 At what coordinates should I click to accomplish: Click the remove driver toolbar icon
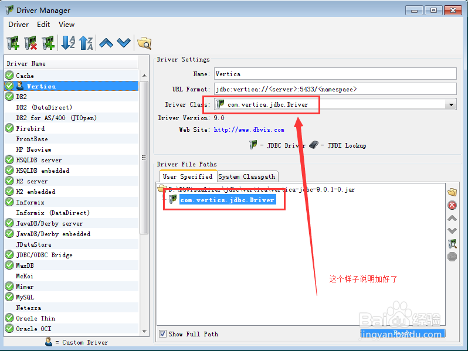pos(30,43)
